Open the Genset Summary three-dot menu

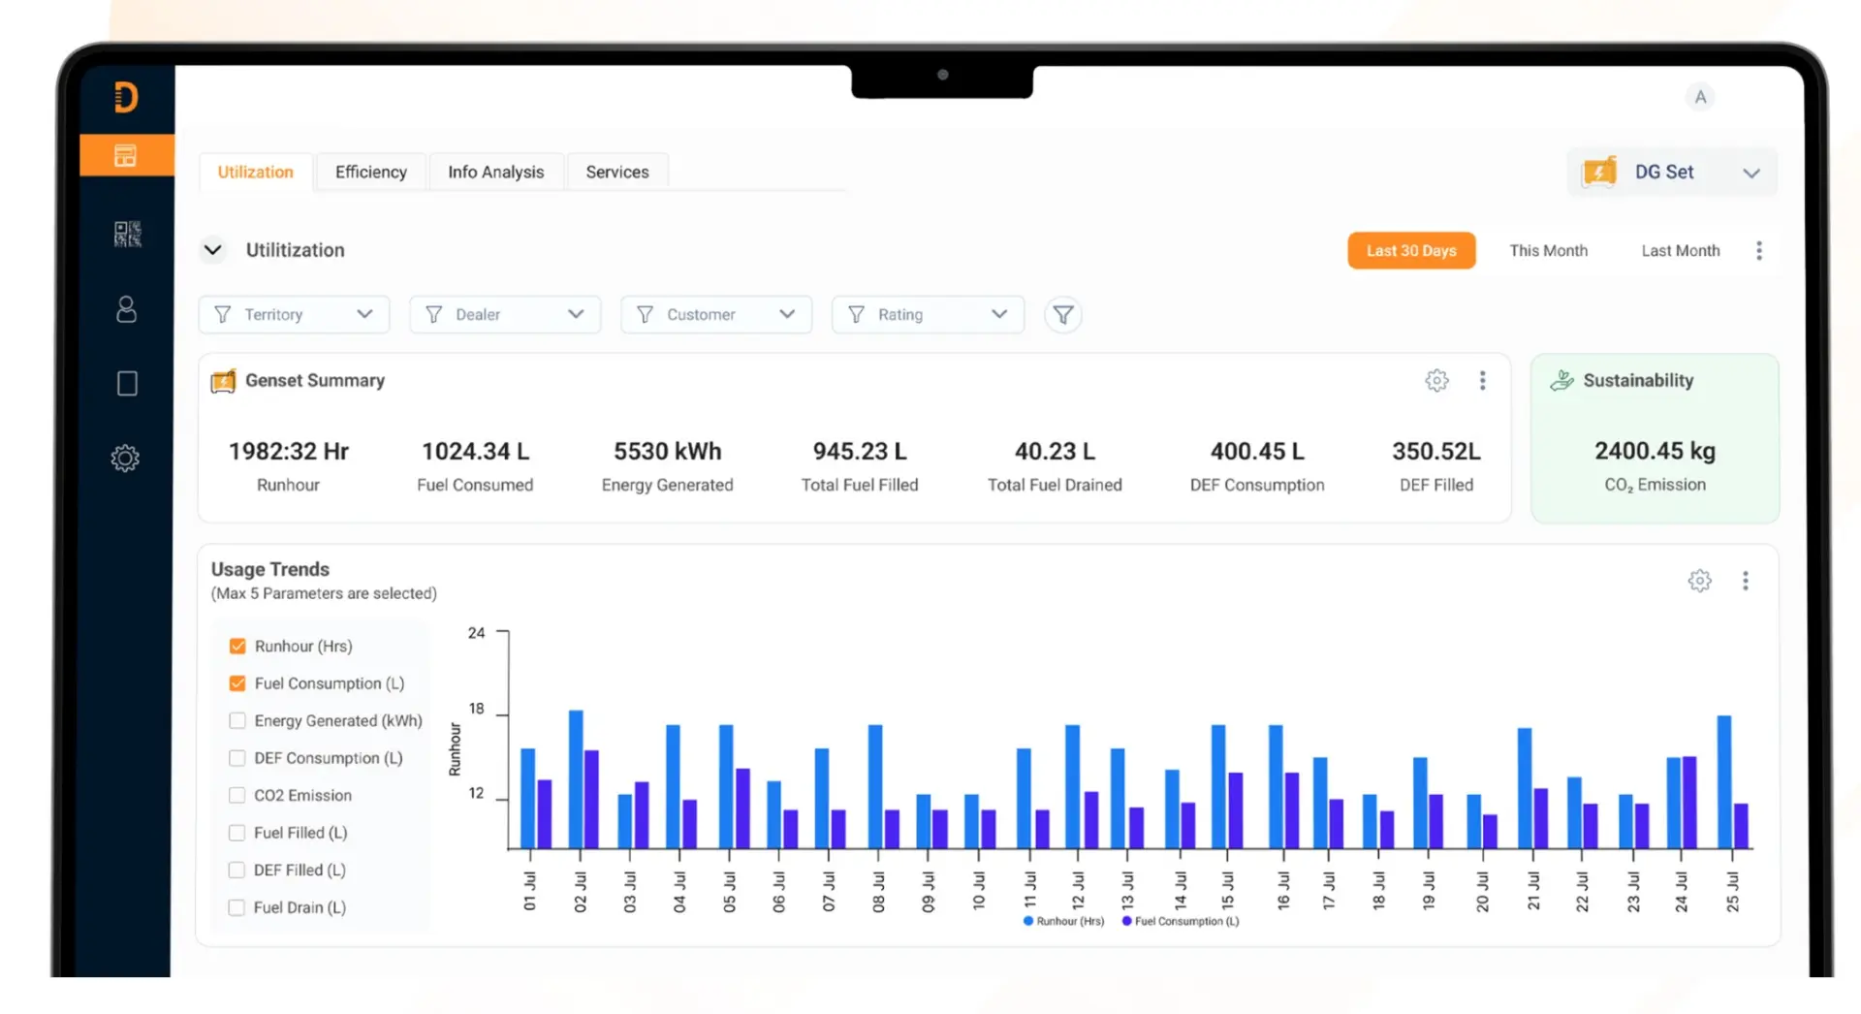(1482, 380)
